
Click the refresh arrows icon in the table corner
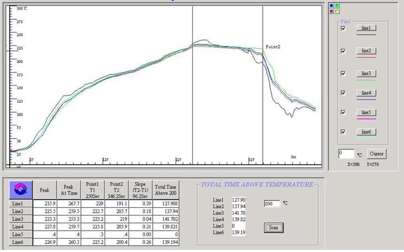coord(21,190)
